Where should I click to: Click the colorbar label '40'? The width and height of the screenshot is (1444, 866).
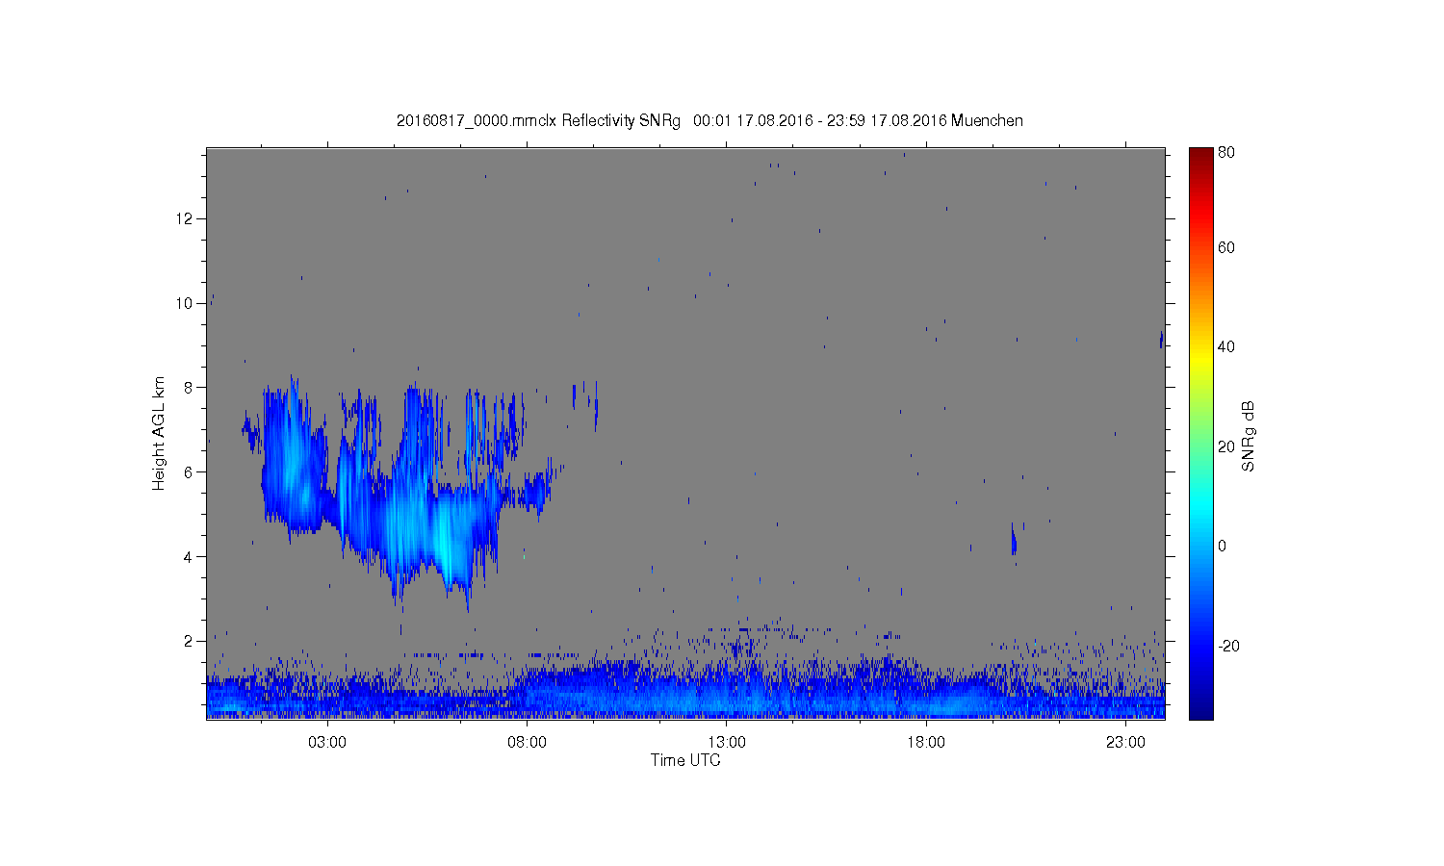(x=1226, y=347)
